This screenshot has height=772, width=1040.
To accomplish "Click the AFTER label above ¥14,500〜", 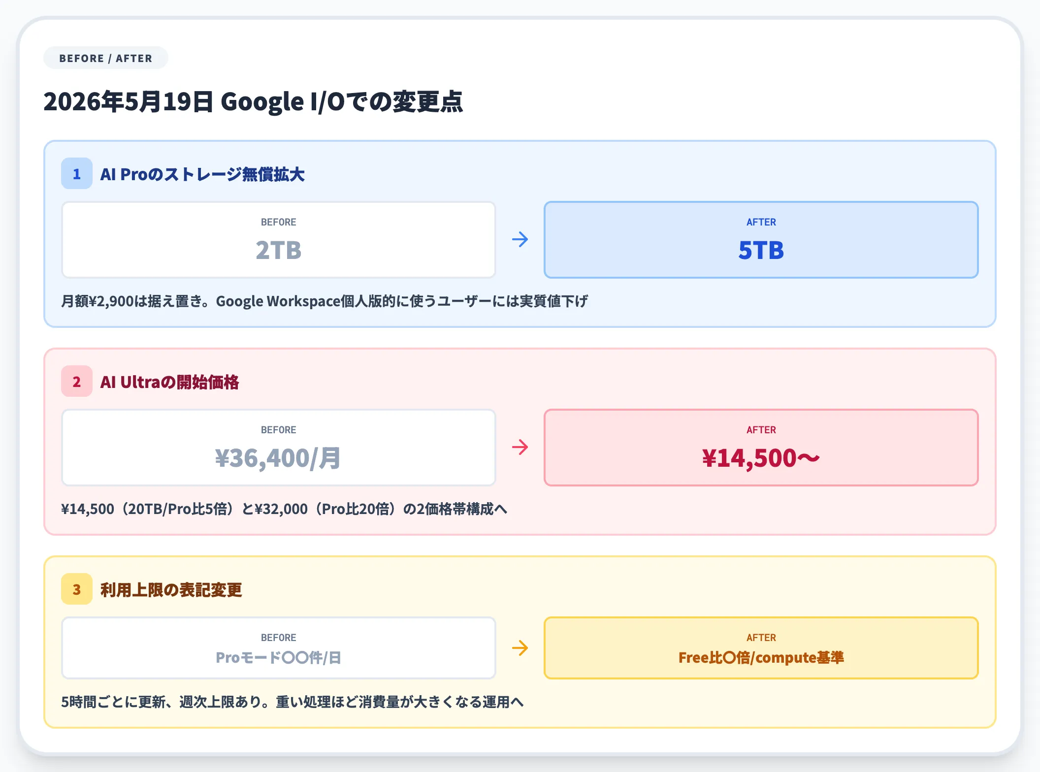I will [761, 430].
